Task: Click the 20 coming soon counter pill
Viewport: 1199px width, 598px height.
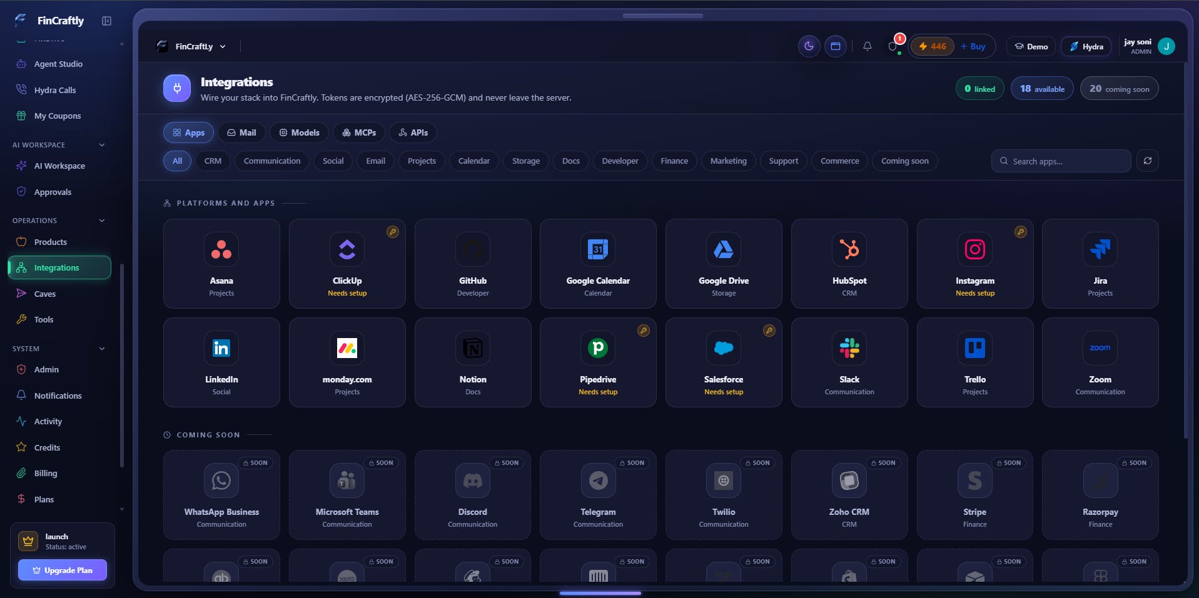Action: (1120, 89)
